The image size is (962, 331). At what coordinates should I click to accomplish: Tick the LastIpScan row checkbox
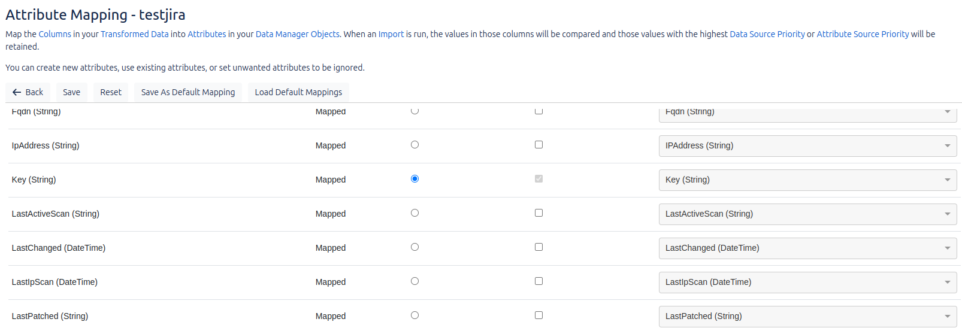click(539, 281)
